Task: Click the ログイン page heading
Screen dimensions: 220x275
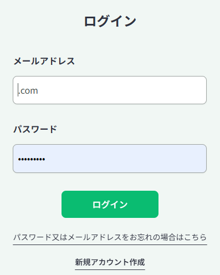Action: pyautogui.click(x=110, y=21)
